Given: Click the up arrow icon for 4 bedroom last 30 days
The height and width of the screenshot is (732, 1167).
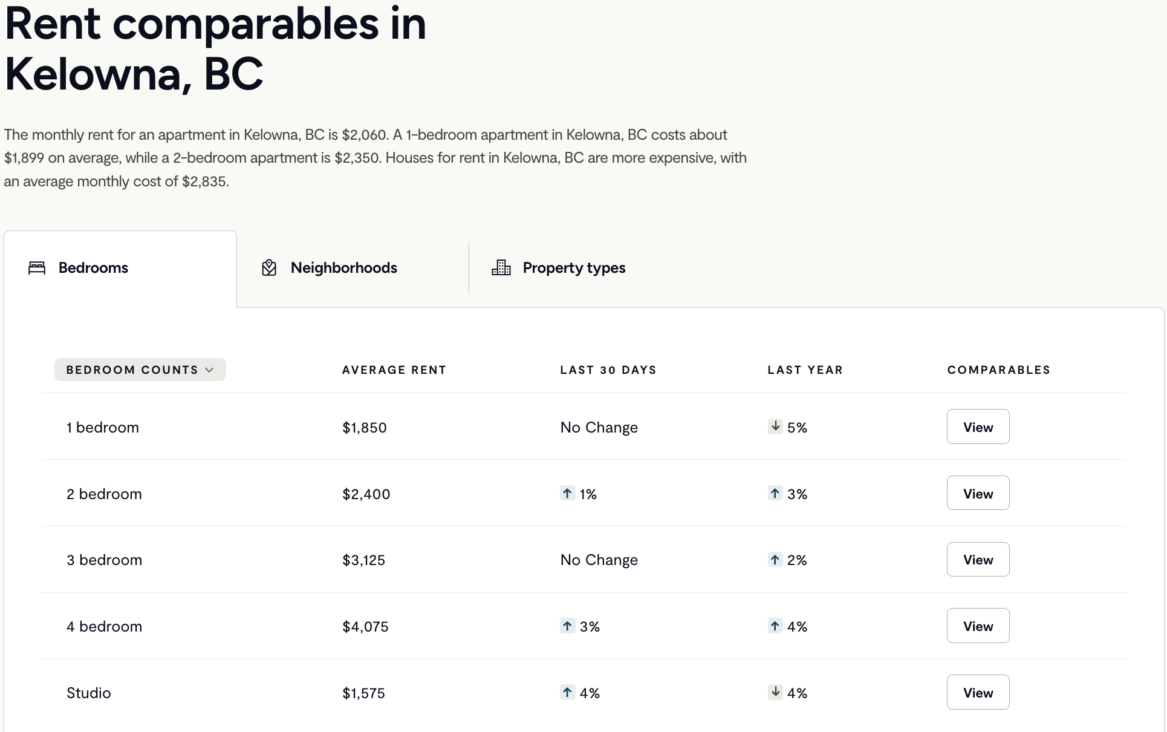Looking at the screenshot, I should pyautogui.click(x=567, y=626).
